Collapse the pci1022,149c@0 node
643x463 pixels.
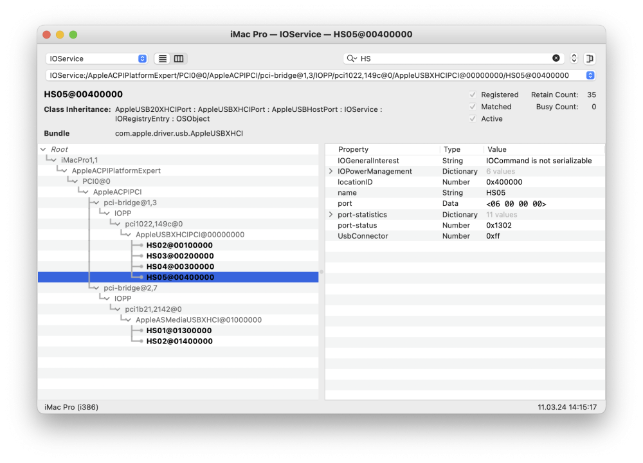click(x=118, y=224)
